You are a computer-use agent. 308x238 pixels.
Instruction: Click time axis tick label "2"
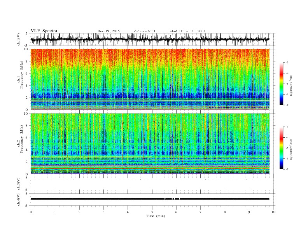point(79,212)
